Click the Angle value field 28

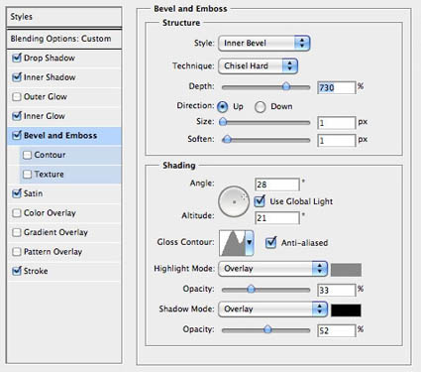point(277,185)
